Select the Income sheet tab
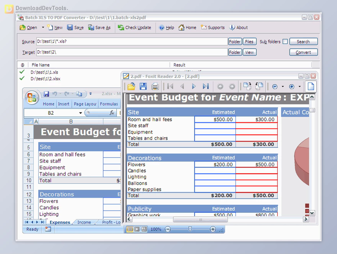 (x=84, y=222)
